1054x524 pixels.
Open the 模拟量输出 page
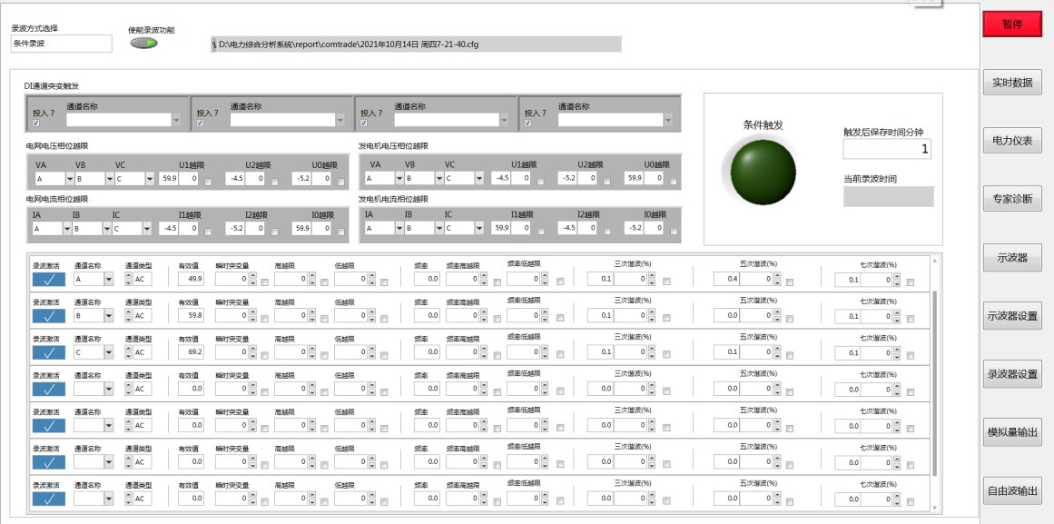(x=1012, y=432)
